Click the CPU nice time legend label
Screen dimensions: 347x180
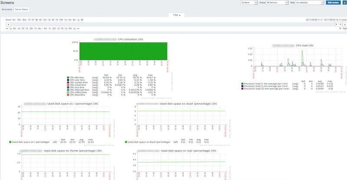point(76,87)
